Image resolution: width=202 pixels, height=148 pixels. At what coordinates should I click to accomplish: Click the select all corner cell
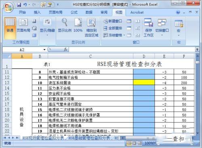pos(7,56)
